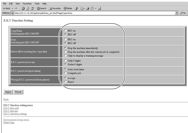This screenshot has height=133, width=188.
Task: Click the E.K.C. function setting menu text
Action: [18, 105]
